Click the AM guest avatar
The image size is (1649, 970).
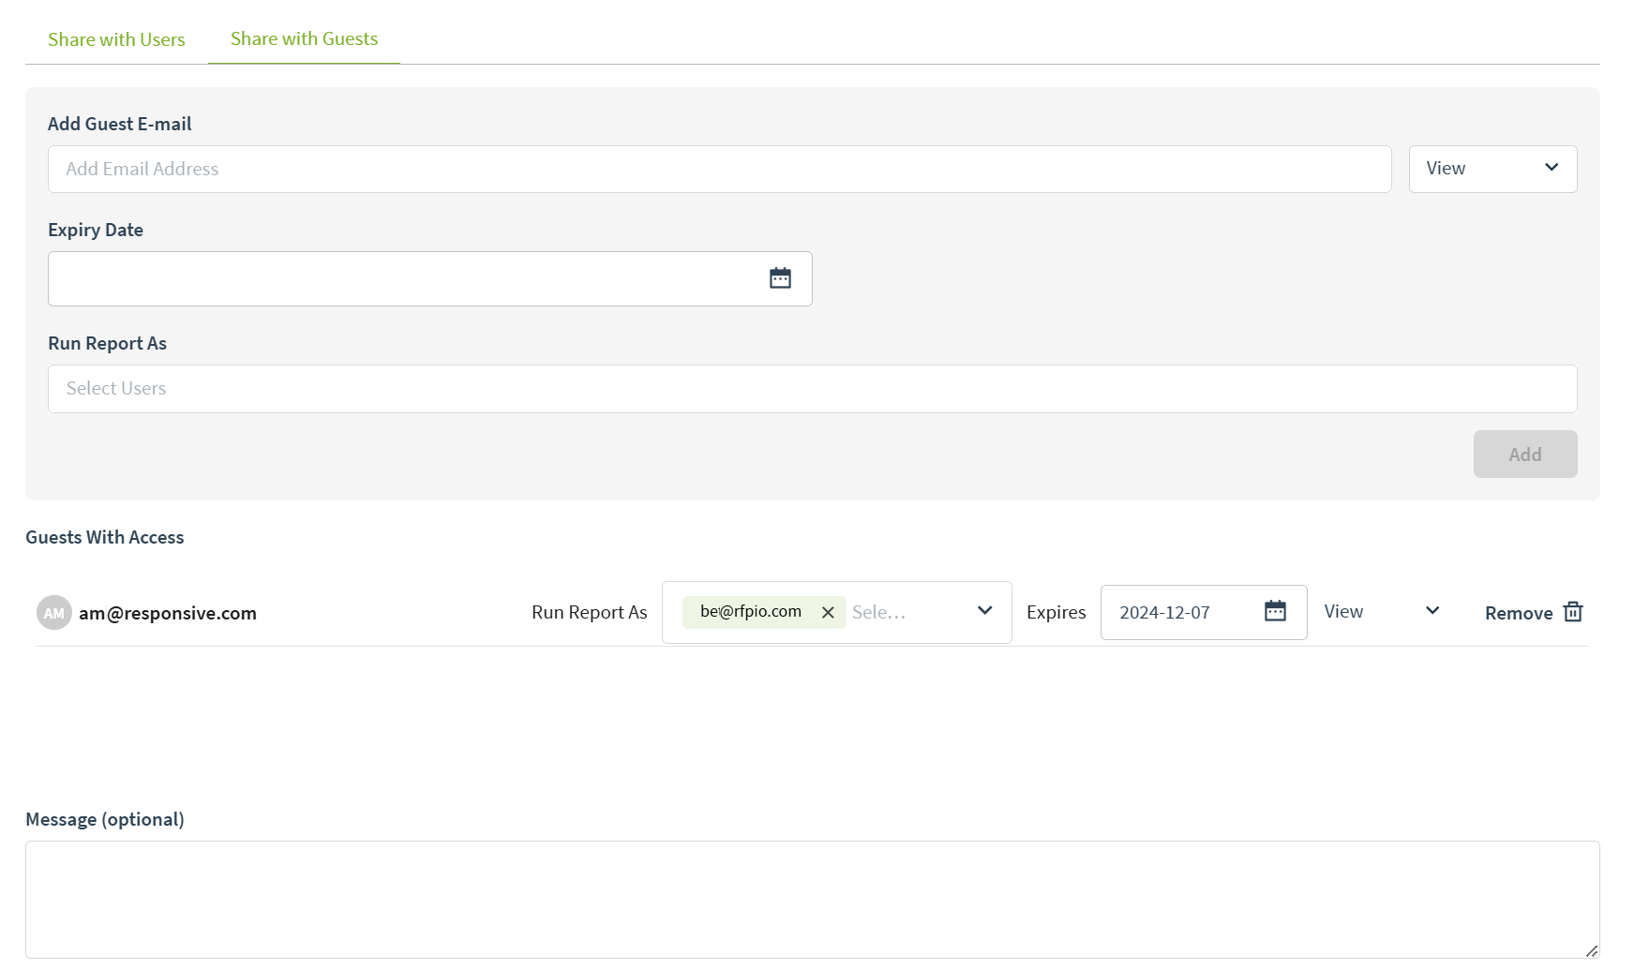coord(53,613)
